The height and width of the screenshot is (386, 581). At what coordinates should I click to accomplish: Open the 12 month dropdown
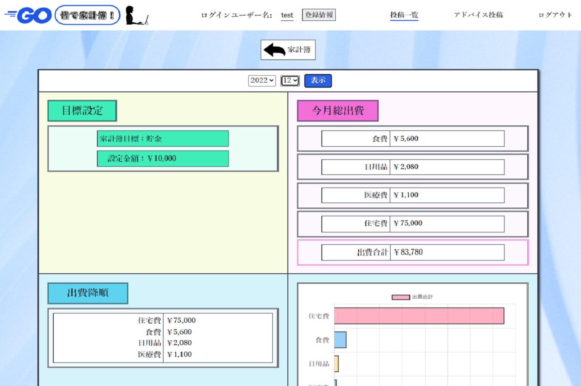click(290, 80)
